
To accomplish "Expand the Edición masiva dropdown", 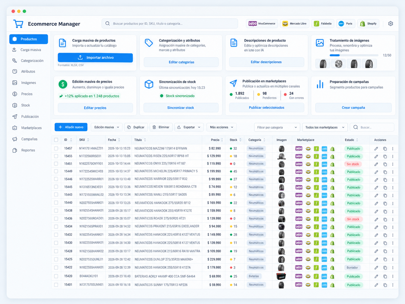I will click(107, 127).
